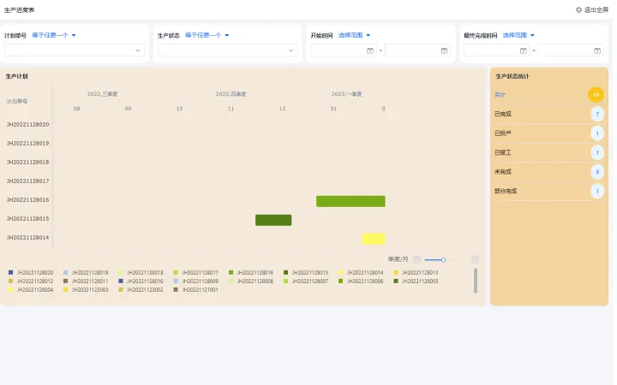The image size is (617, 385).
Task: Open calendar for 开始时间 end date field
Action: click(x=444, y=50)
